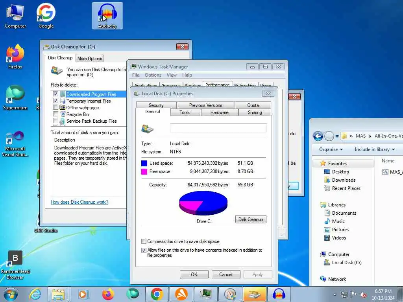Viewport: 403px width, 302px height.
Task: Open Supermium from the taskbar
Action: [133, 294]
